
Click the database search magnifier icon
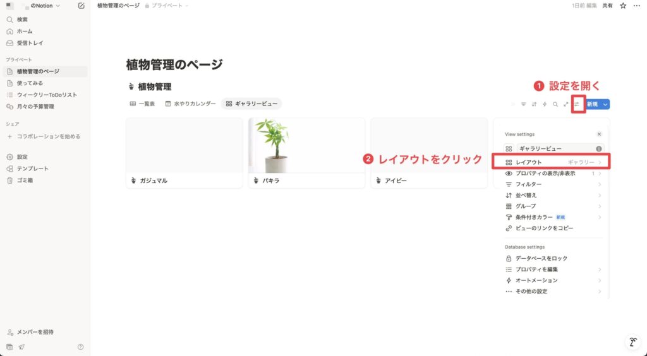(555, 104)
